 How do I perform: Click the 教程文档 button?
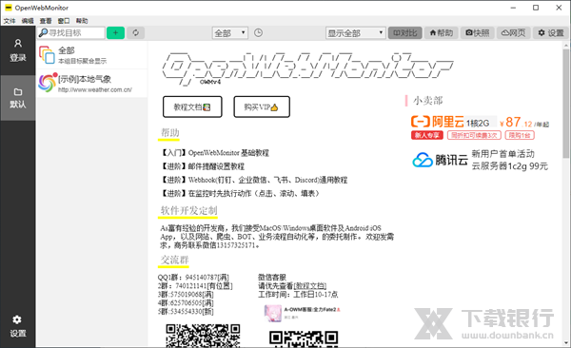click(192, 107)
